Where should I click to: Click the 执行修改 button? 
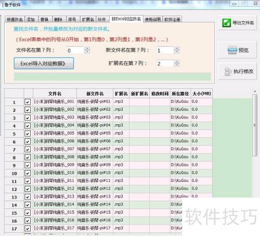coord(237,71)
